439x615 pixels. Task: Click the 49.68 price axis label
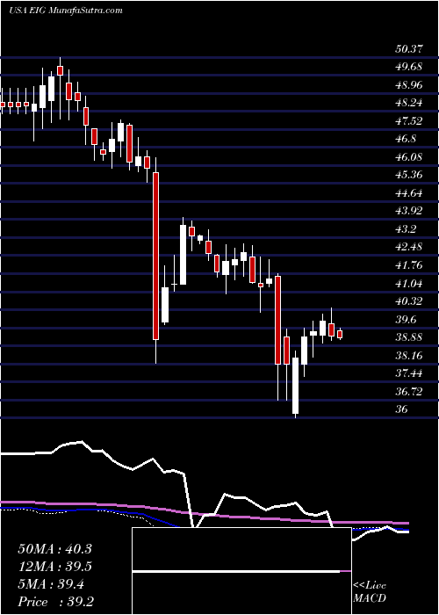pos(408,67)
